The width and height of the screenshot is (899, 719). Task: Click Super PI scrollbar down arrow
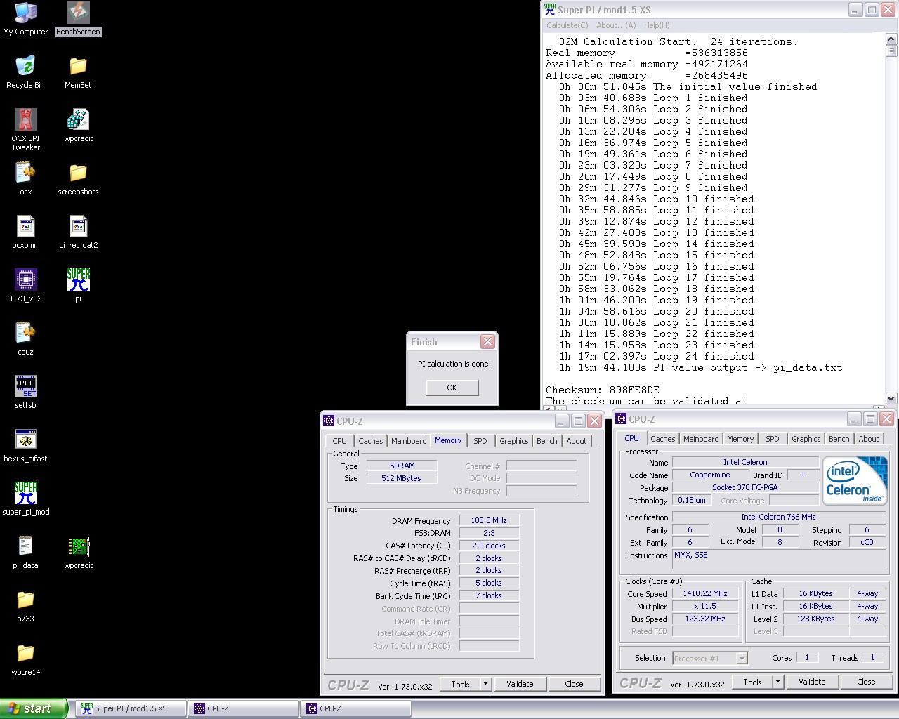pyautogui.click(x=891, y=398)
